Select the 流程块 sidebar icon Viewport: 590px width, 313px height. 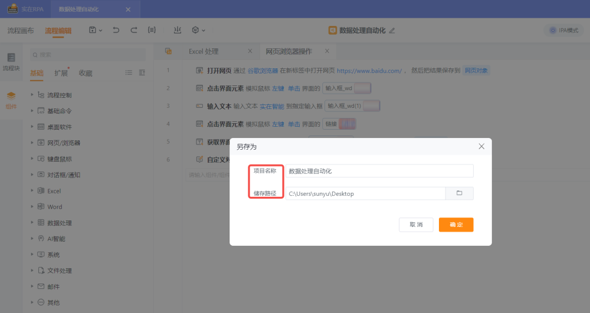[11, 61]
